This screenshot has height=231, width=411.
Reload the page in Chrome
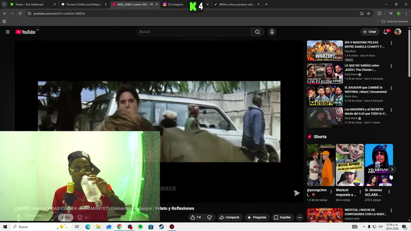pos(20,13)
